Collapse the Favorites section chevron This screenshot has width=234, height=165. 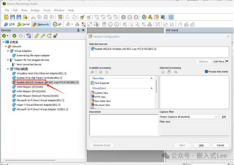pos(152,78)
